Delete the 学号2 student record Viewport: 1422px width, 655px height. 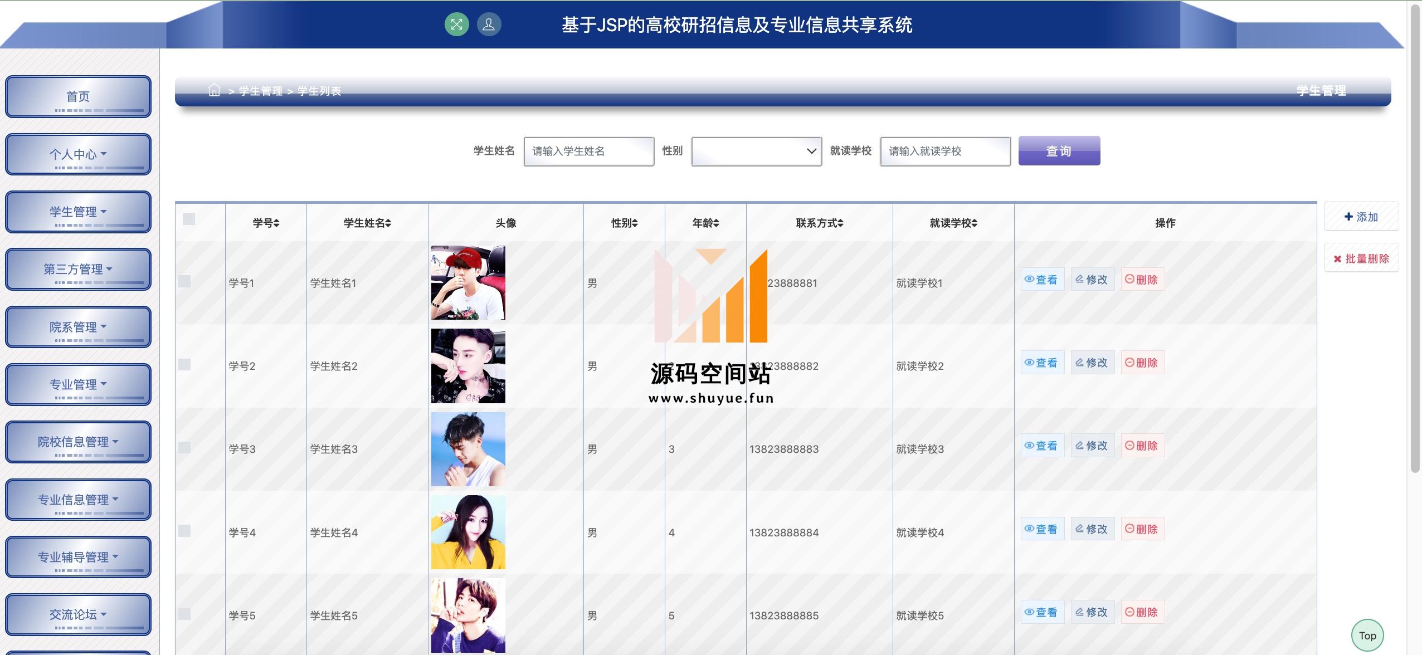click(x=1142, y=363)
